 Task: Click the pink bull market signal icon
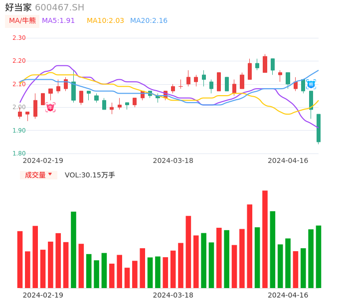click(x=50, y=107)
